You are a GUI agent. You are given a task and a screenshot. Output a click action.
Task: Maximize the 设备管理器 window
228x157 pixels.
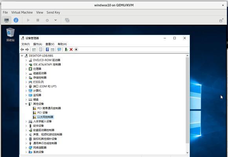tap(175, 38)
